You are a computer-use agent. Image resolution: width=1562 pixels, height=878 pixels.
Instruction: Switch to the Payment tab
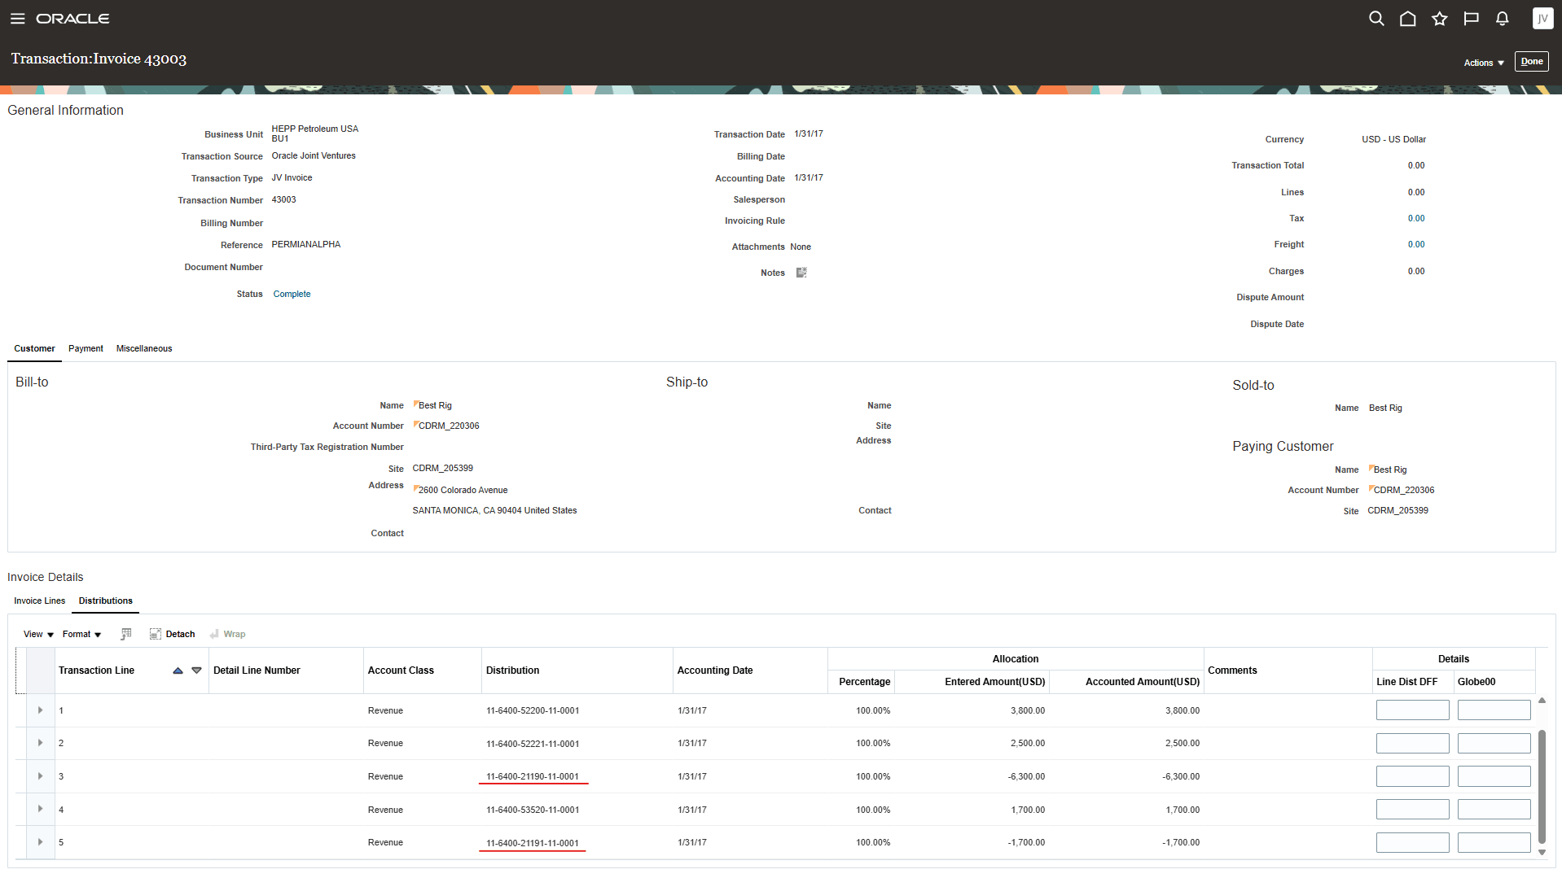[86, 348]
